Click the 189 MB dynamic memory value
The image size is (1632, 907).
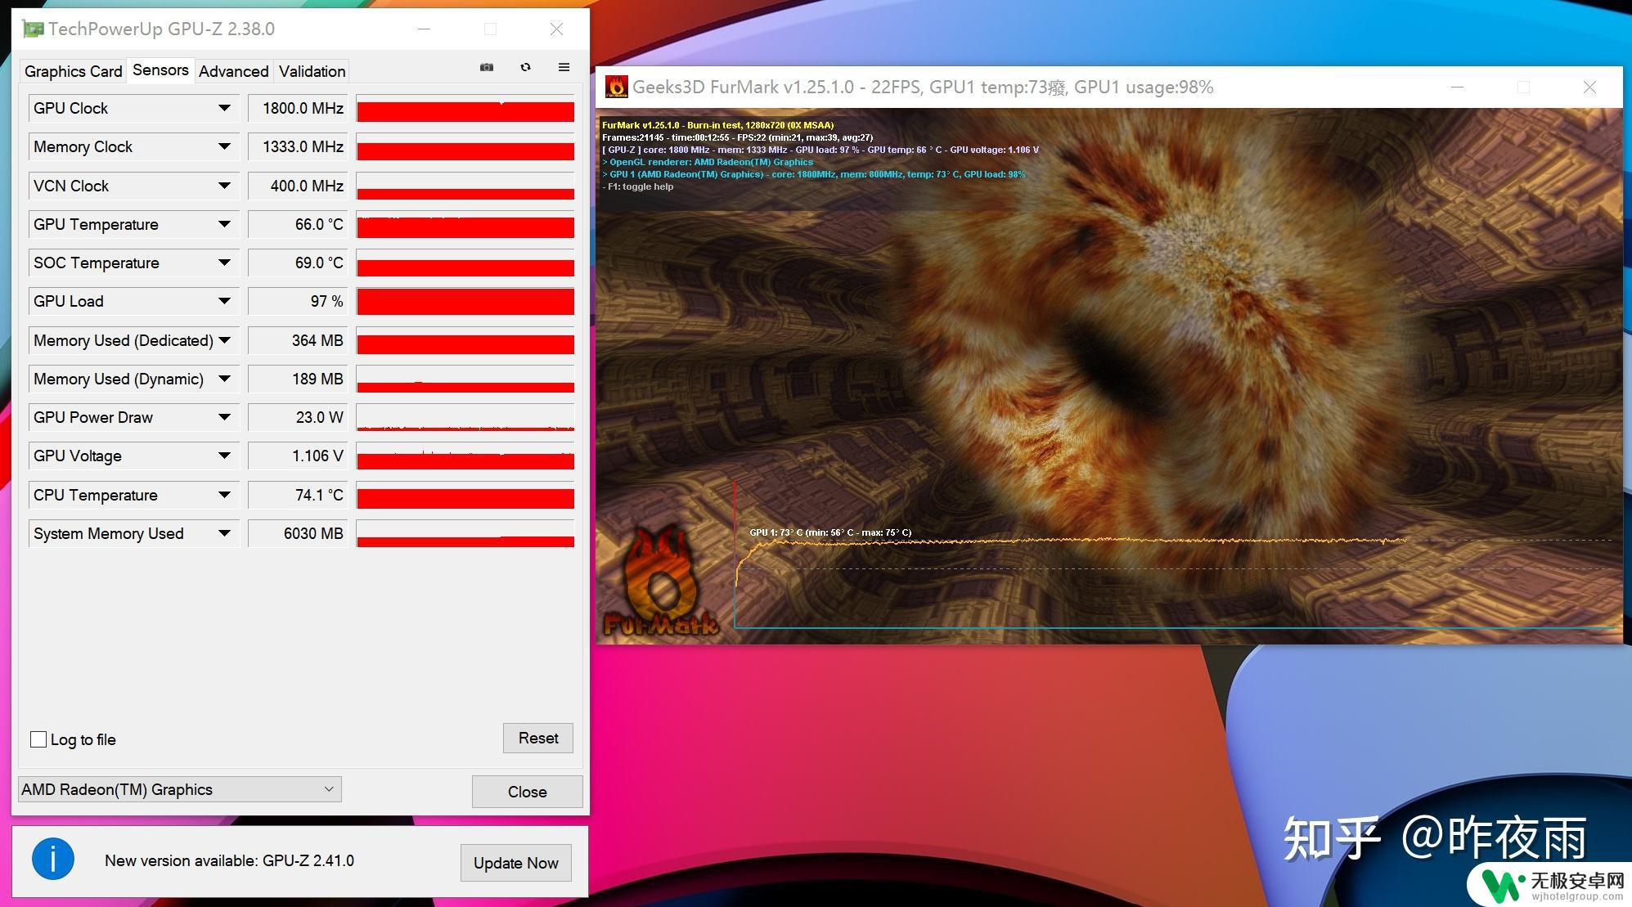click(x=298, y=379)
